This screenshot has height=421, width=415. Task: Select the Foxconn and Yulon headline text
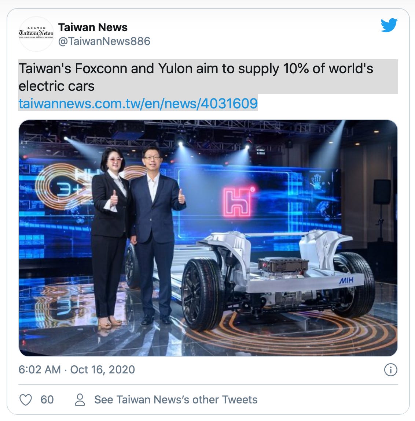[196, 77]
